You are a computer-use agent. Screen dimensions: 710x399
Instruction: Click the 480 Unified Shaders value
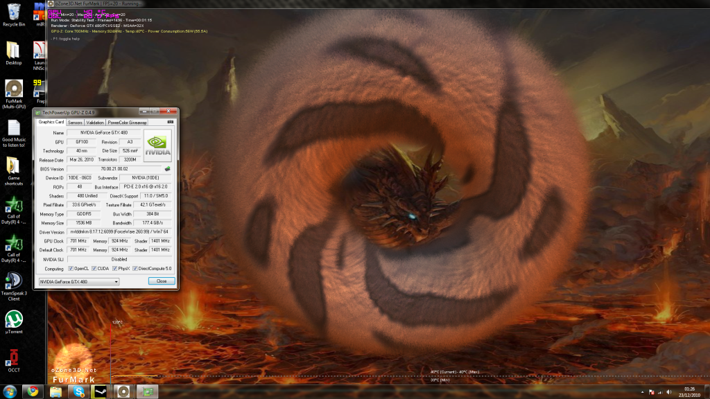point(87,196)
